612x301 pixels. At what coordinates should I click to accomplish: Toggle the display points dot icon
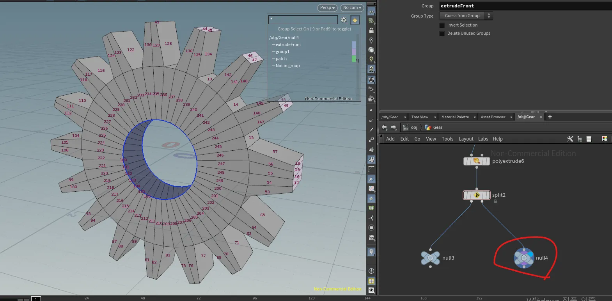click(371, 110)
